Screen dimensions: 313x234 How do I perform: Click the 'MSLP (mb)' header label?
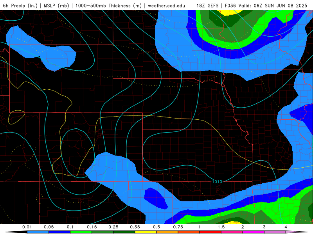pyautogui.click(x=56, y=5)
